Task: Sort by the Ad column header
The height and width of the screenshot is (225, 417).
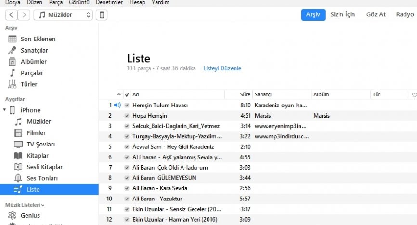Action: 178,95
